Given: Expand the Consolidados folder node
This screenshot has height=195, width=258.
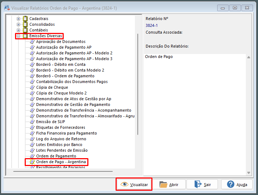Looking at the screenshot, I should pyautogui.click(x=19, y=25).
